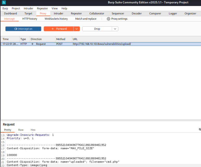Open the Match and replace sub-tab
Screen dimensions: 201x167
click(x=86, y=19)
